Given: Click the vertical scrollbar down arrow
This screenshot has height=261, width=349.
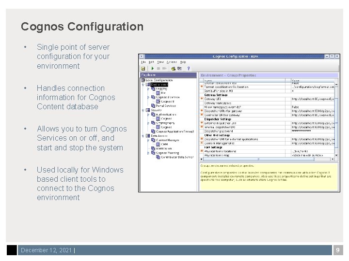Looking at the screenshot, I should coord(336,155).
